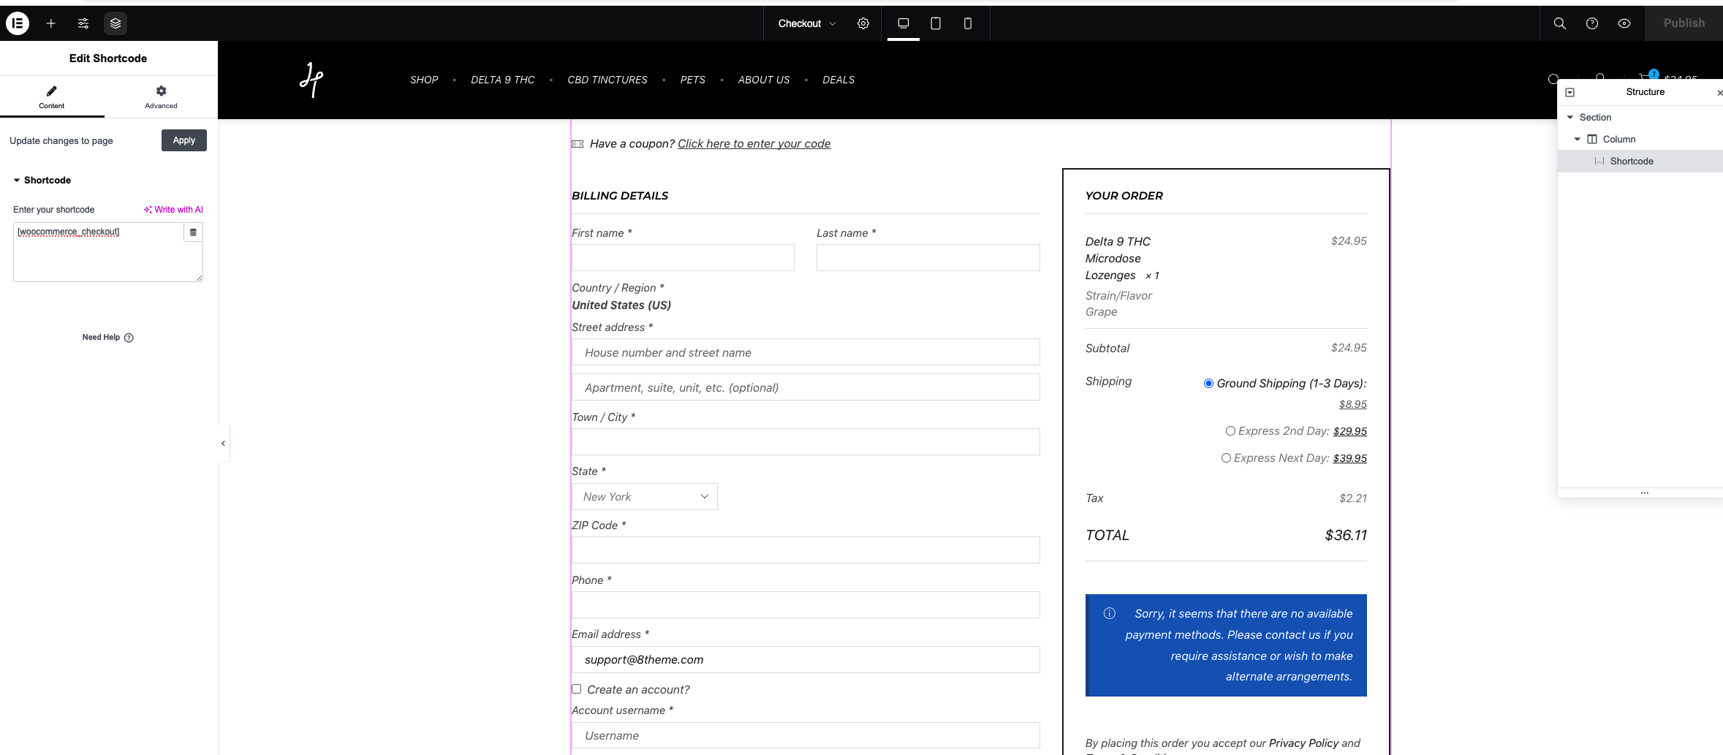Click the Phone field
Screen dimensions: 1723x755
coord(806,605)
